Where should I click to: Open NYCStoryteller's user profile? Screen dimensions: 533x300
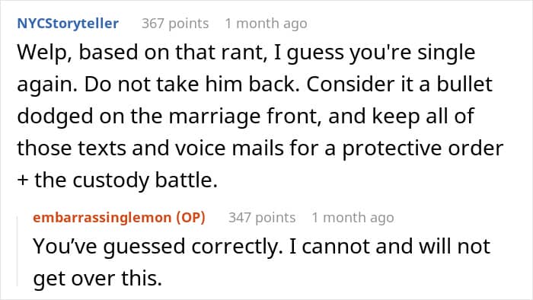68,24
